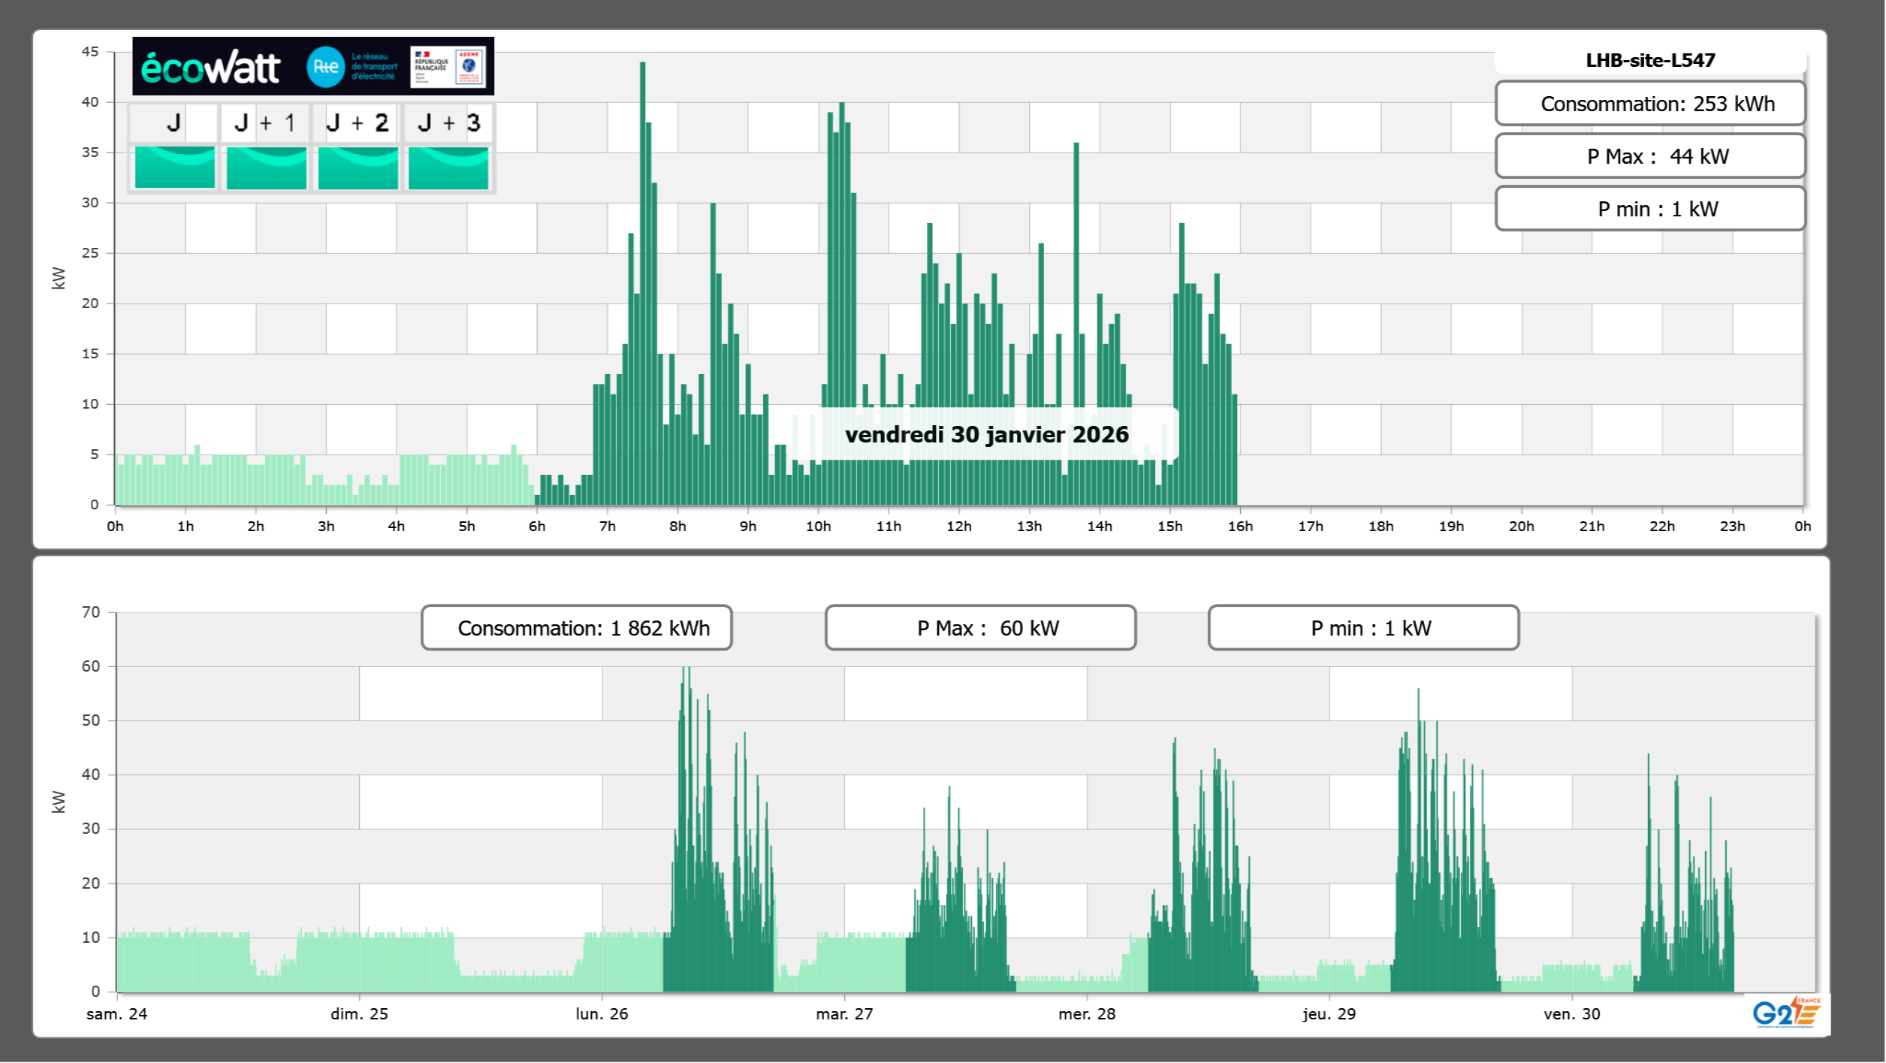Select the J + 2 day tab
Screen dimensions: 1886x1063
[x=358, y=122]
